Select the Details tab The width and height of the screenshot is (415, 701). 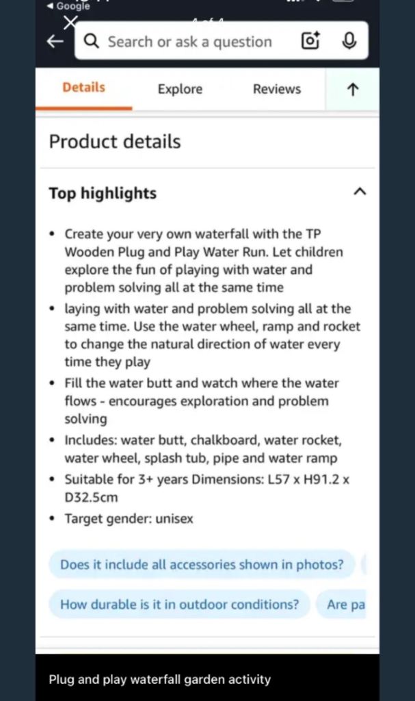[84, 88]
